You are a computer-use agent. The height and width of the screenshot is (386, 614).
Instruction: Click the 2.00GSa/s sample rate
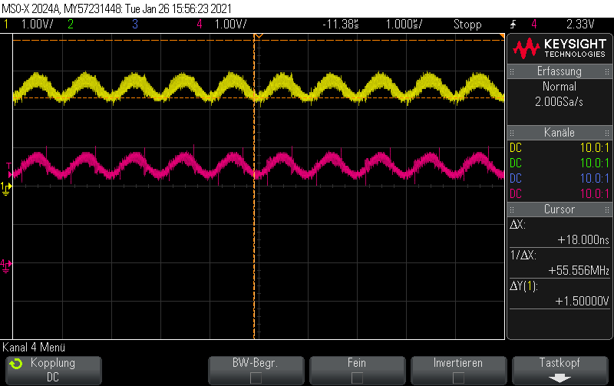click(x=560, y=102)
